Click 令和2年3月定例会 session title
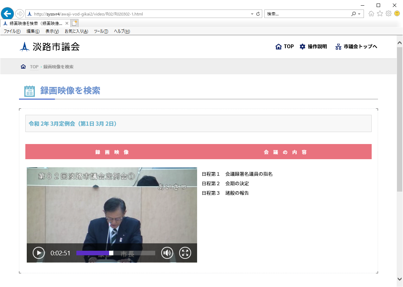Viewport: 403px width, 287px height. click(x=73, y=124)
